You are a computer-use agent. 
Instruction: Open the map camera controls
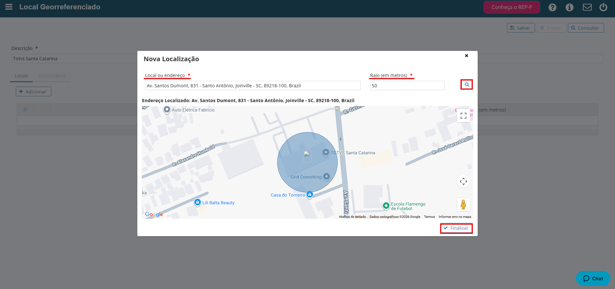464,181
